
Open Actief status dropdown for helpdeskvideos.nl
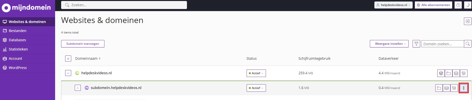tap(256, 73)
